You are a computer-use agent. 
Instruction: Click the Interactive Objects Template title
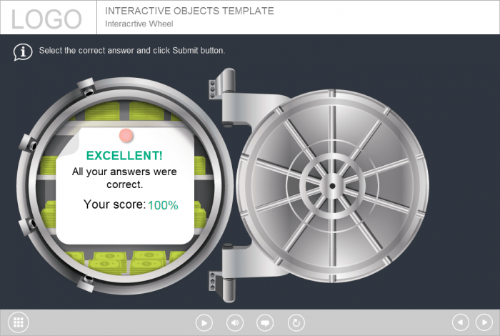coord(189,11)
